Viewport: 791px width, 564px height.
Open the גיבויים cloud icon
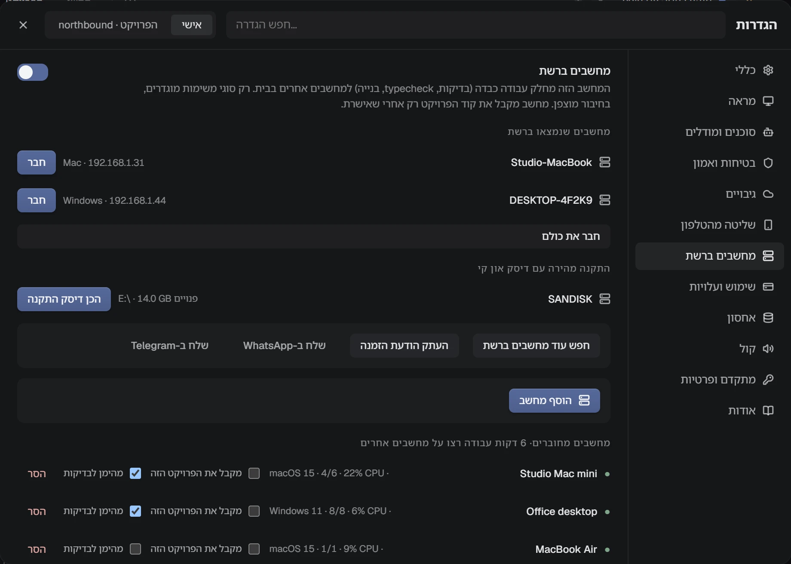[768, 194]
